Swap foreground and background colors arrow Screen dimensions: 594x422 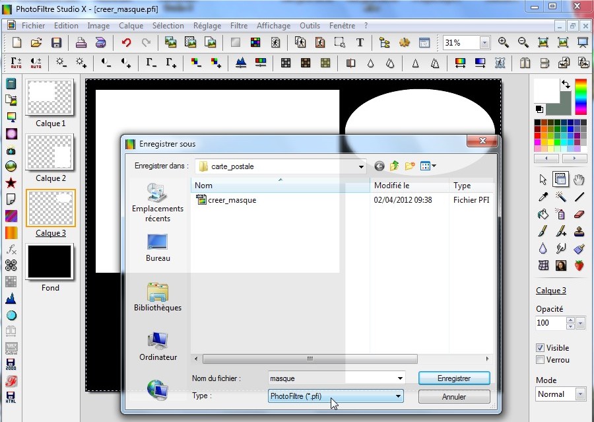point(566,84)
